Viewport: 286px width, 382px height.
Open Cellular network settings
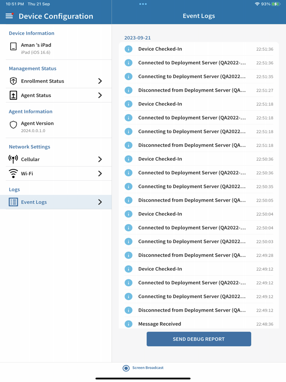(x=56, y=160)
